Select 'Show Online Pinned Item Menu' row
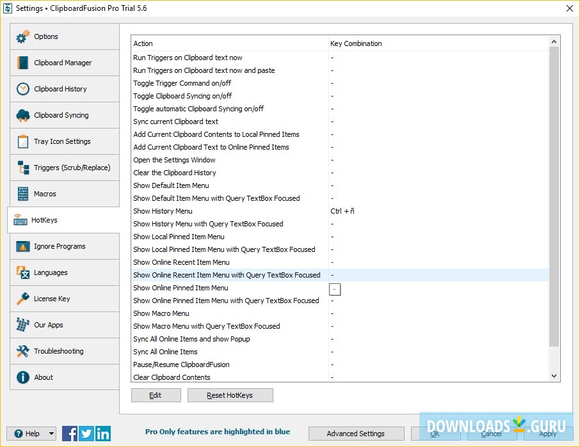This screenshot has width=580, height=447. (339, 288)
